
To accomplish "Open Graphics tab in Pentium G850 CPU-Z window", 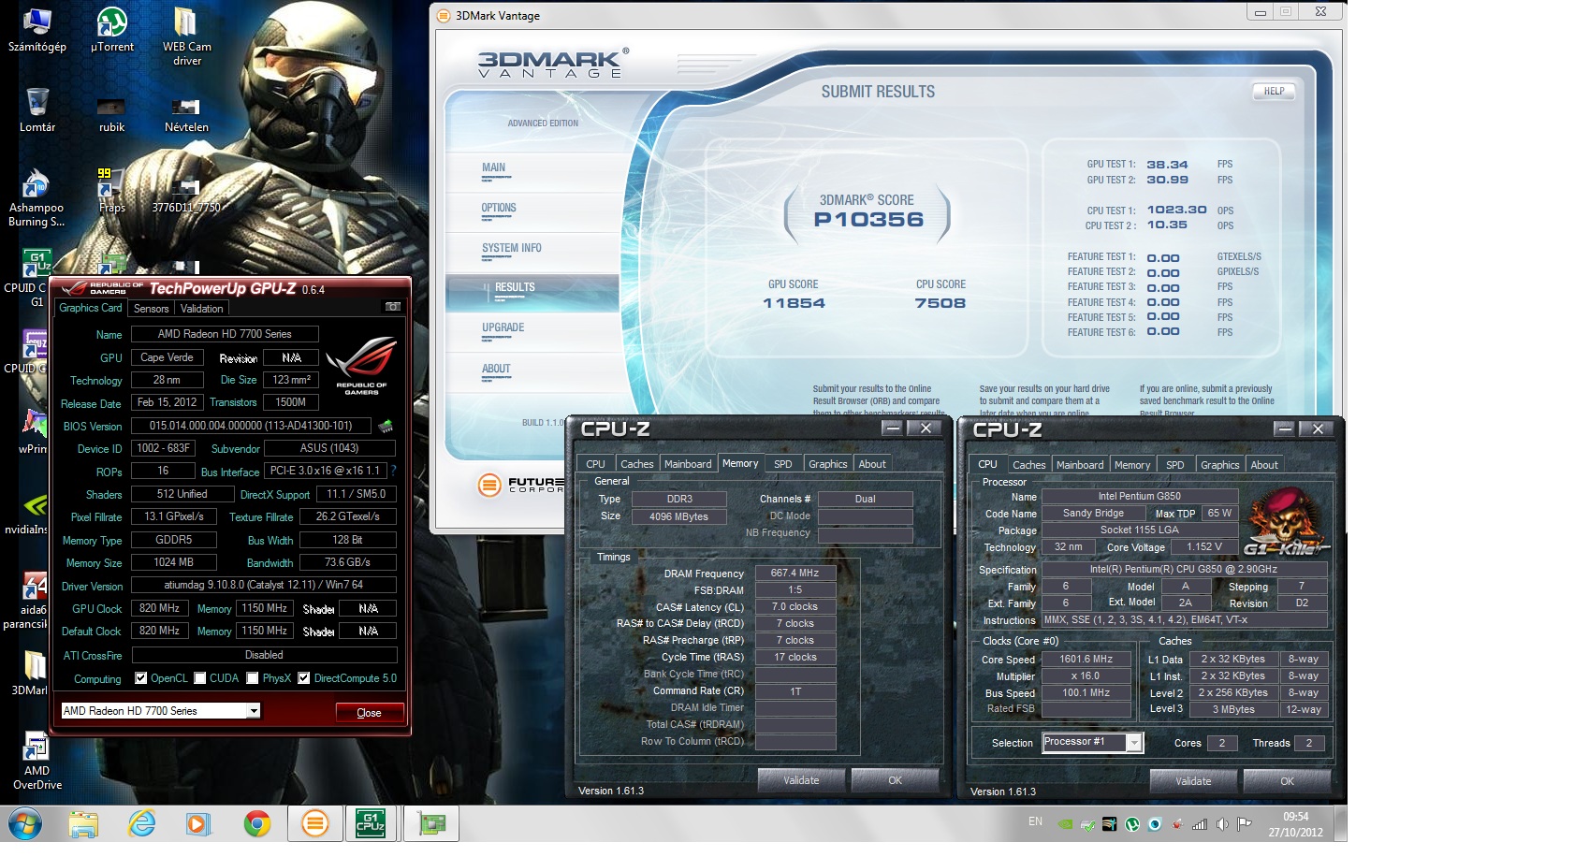I will pyautogui.click(x=1219, y=465).
